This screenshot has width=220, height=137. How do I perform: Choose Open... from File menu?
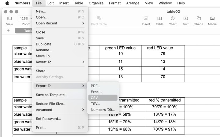pyautogui.click(x=60, y=17)
